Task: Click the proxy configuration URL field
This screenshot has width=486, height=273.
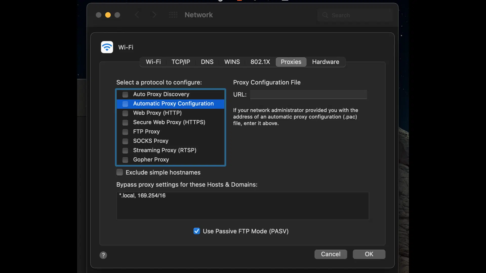Action: coord(308,95)
